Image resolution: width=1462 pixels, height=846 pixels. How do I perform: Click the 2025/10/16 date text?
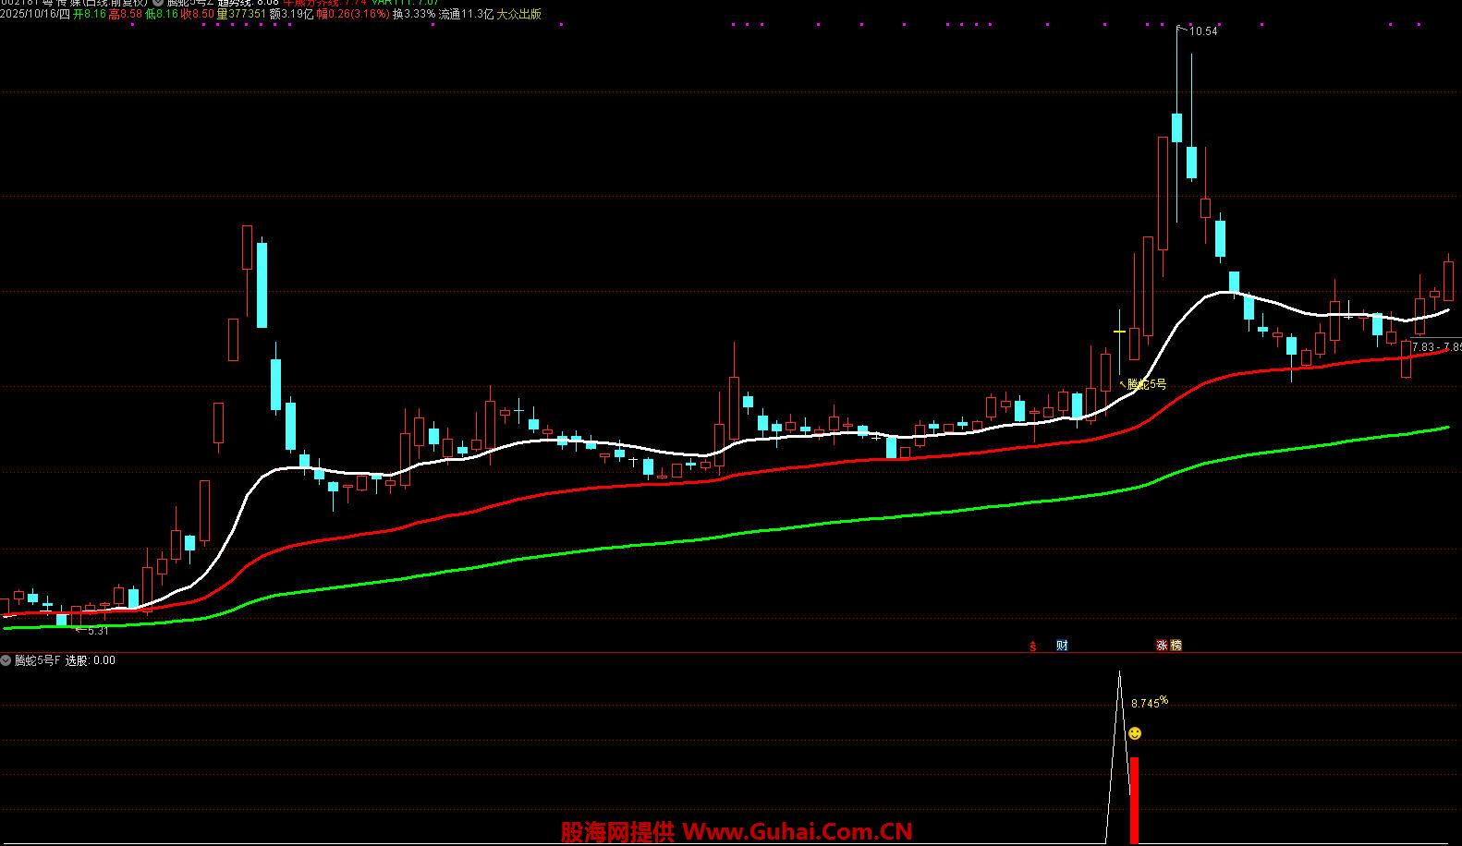tap(36, 15)
